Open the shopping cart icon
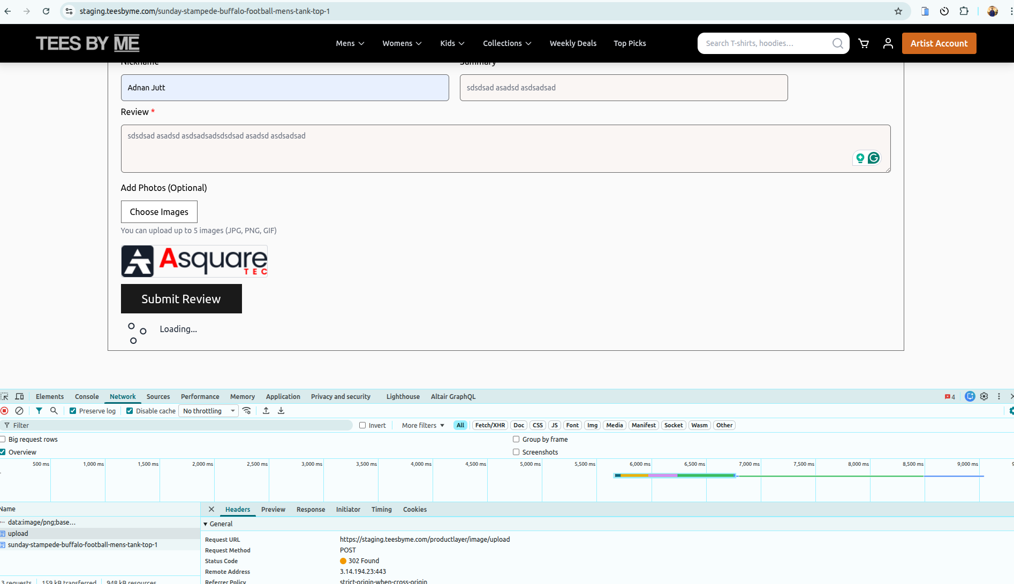Image resolution: width=1014 pixels, height=584 pixels. click(x=864, y=43)
